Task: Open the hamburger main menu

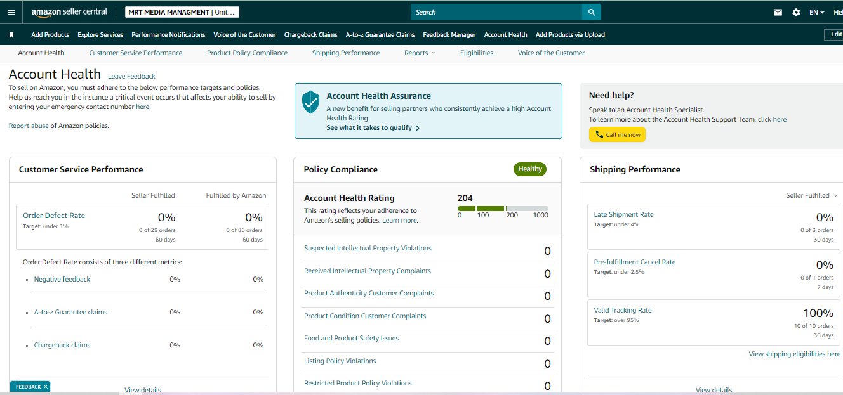Action: click(x=11, y=12)
